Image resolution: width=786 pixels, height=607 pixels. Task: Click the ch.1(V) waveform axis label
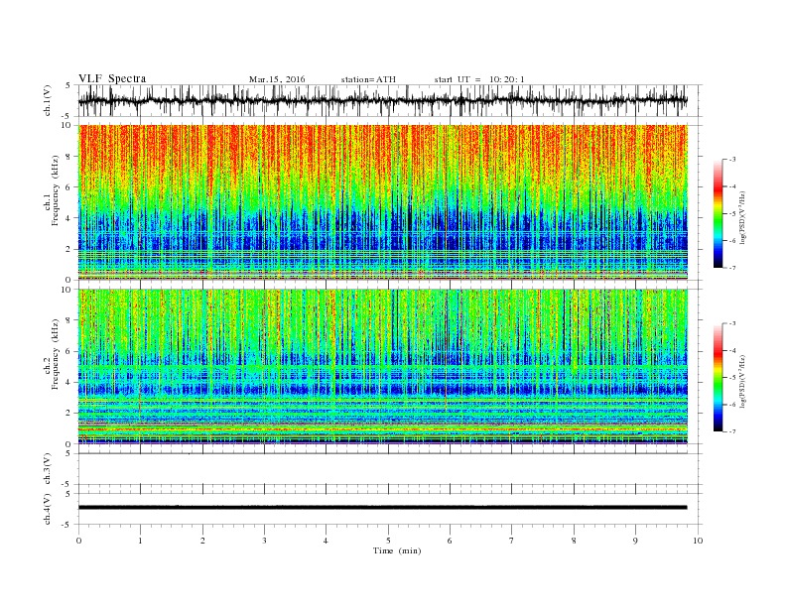tap(48, 100)
